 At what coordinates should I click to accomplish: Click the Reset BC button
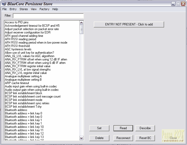click(145, 138)
